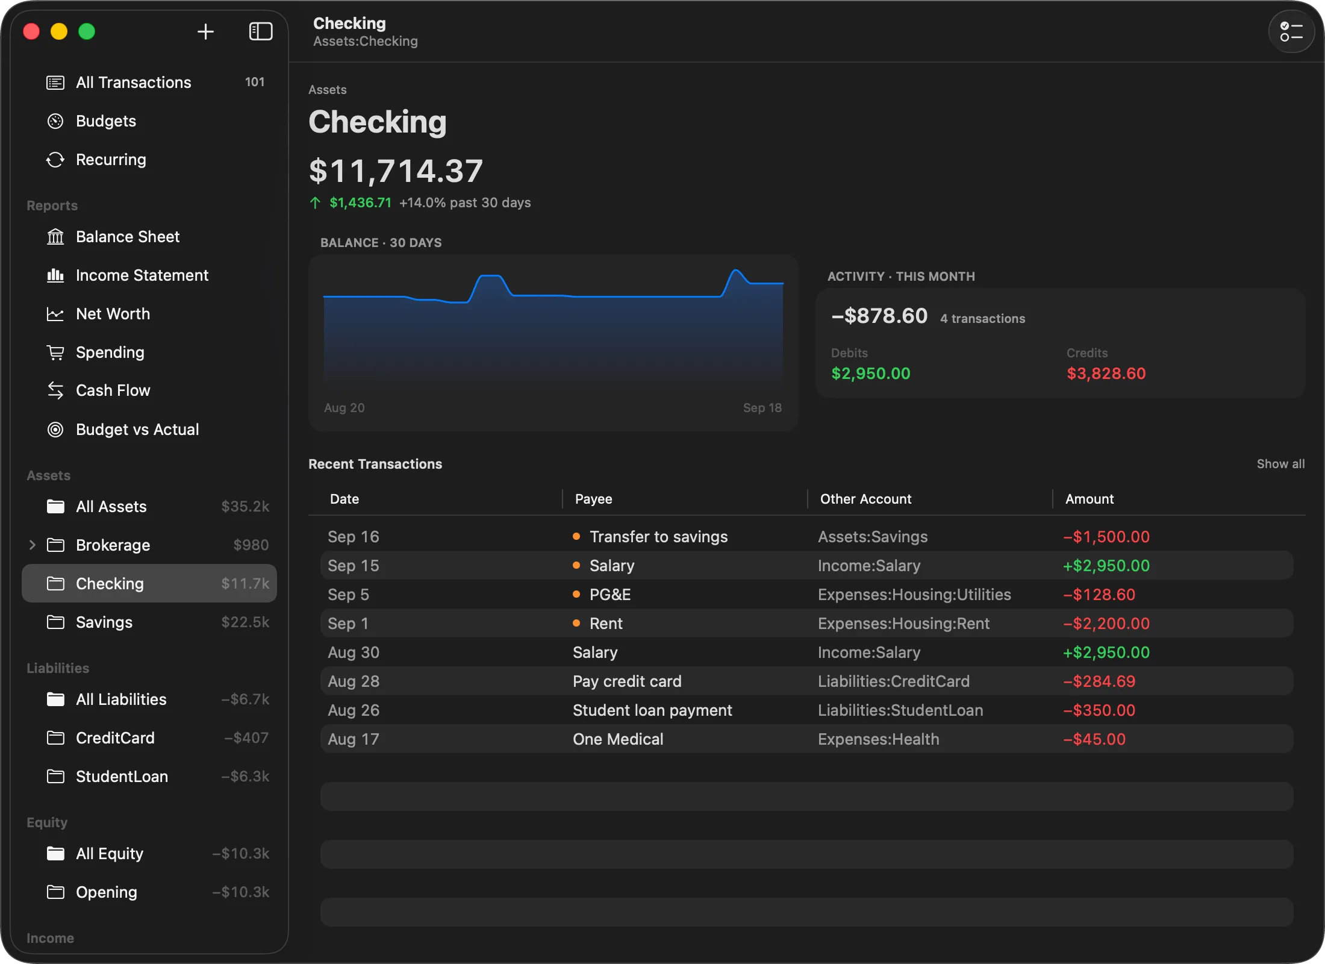The height and width of the screenshot is (964, 1325).
Task: Open the Balance Sheet report
Action: [x=149, y=237]
